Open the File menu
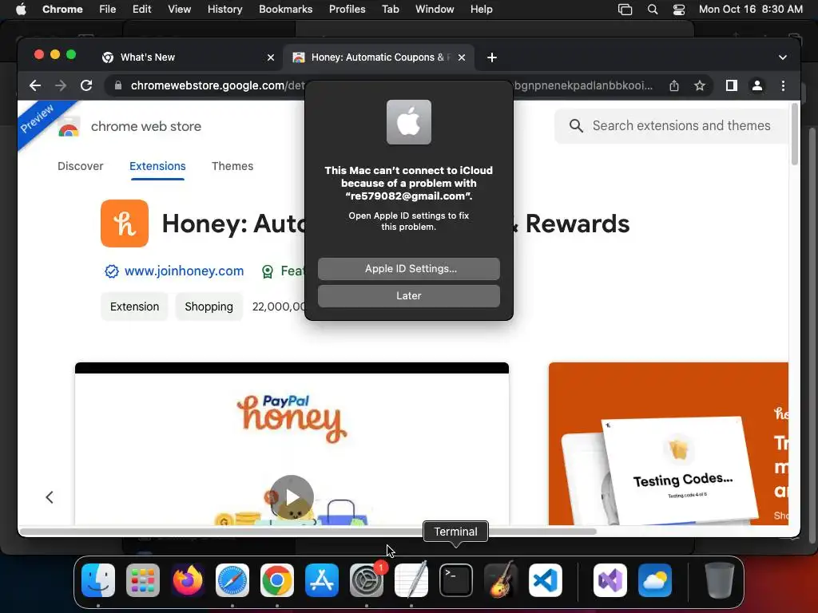Screen dimensions: 818x613 (108, 9)
